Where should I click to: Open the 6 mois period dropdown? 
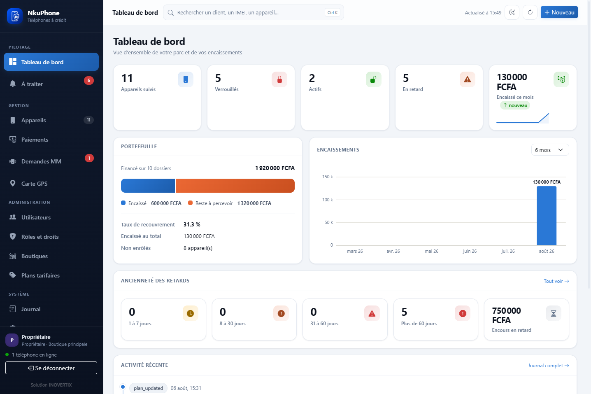pyautogui.click(x=550, y=150)
